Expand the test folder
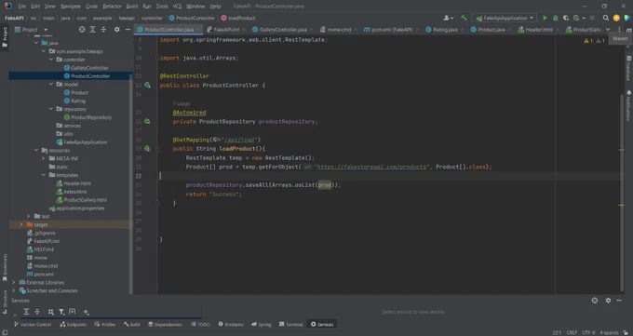The height and width of the screenshot is (336, 633). point(28,216)
